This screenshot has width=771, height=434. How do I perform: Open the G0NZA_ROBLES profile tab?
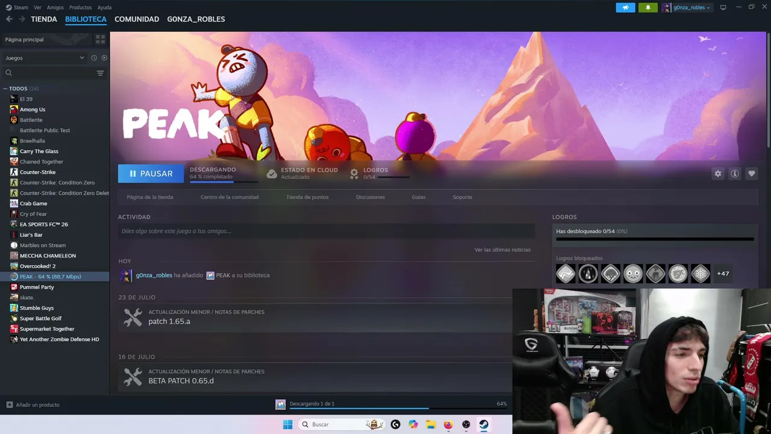[196, 19]
